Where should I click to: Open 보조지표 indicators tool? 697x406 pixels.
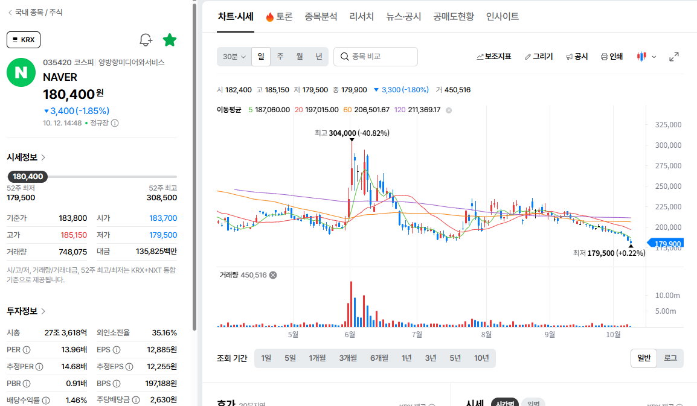point(494,57)
